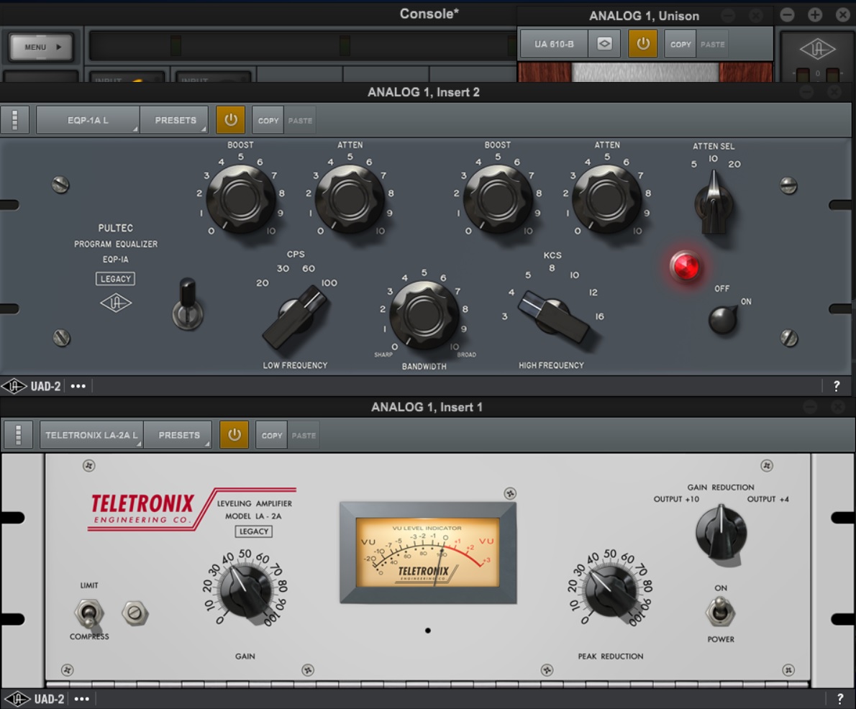Open the Console MENU button
This screenshot has width=856, height=709.
41,47
